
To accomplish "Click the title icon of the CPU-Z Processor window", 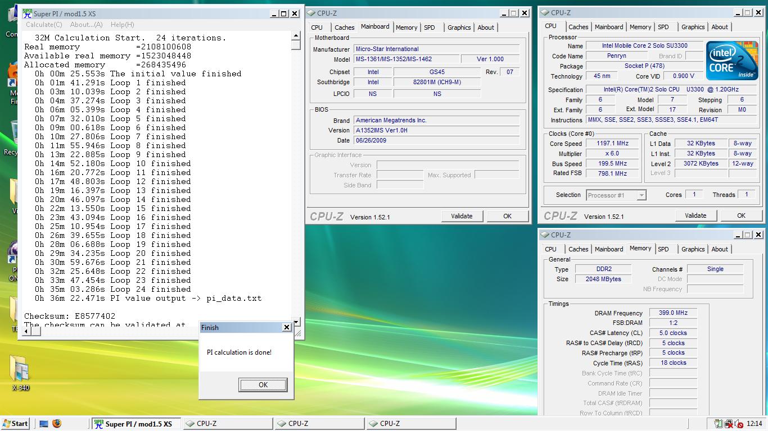I will (x=545, y=13).
